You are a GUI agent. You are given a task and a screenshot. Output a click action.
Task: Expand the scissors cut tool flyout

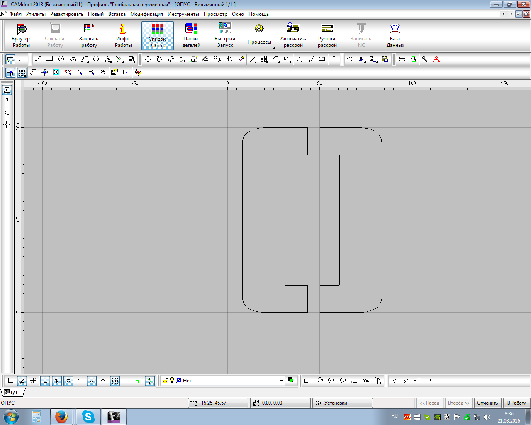(364, 62)
